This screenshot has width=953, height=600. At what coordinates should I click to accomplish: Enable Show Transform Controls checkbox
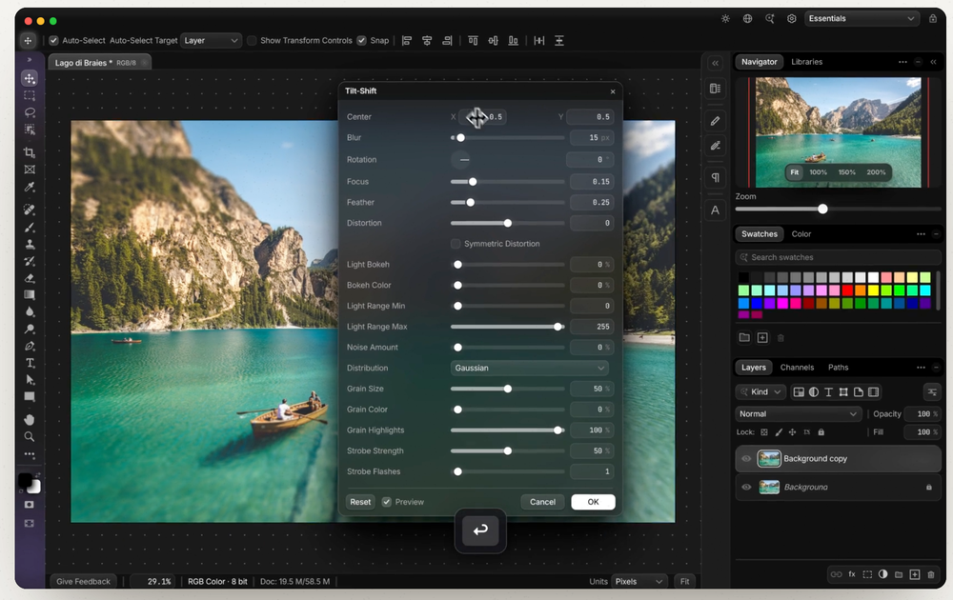pos(253,41)
